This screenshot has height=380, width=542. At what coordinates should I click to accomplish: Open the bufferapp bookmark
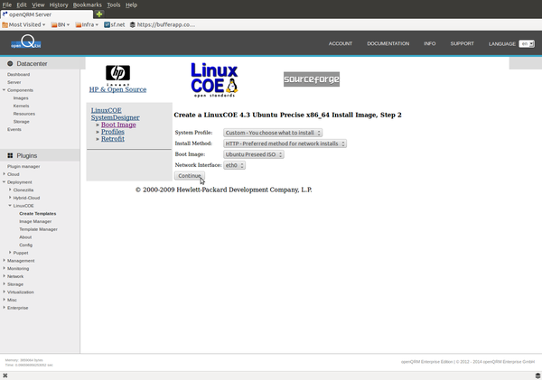[x=163, y=24]
